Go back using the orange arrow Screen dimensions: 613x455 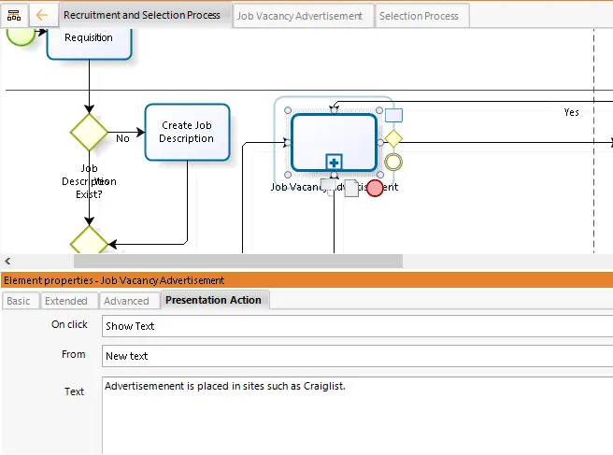click(x=42, y=16)
